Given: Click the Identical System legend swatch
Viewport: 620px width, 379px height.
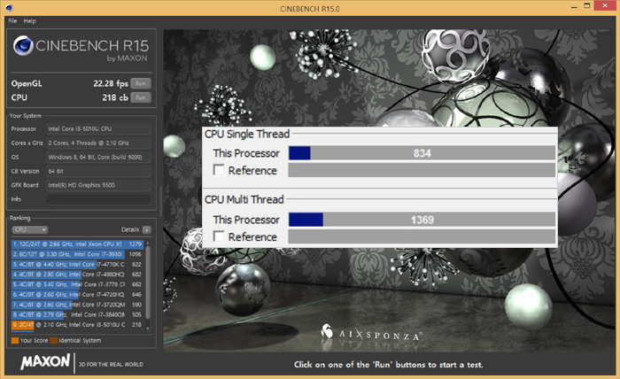Looking at the screenshot, I should (x=54, y=339).
